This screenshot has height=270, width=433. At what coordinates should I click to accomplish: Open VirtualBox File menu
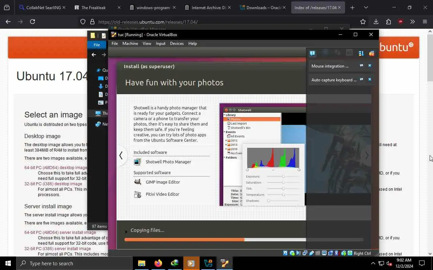tap(115, 43)
